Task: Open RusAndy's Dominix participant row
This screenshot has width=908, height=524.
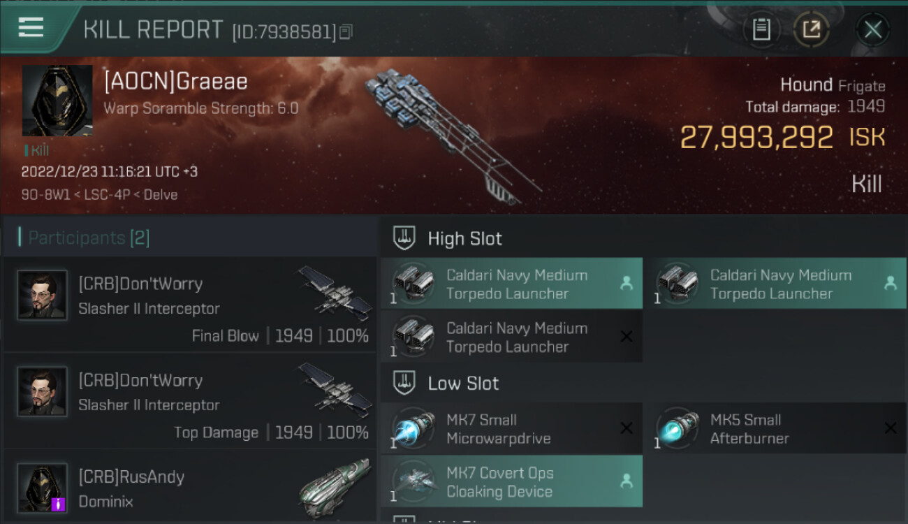Action: (189, 488)
